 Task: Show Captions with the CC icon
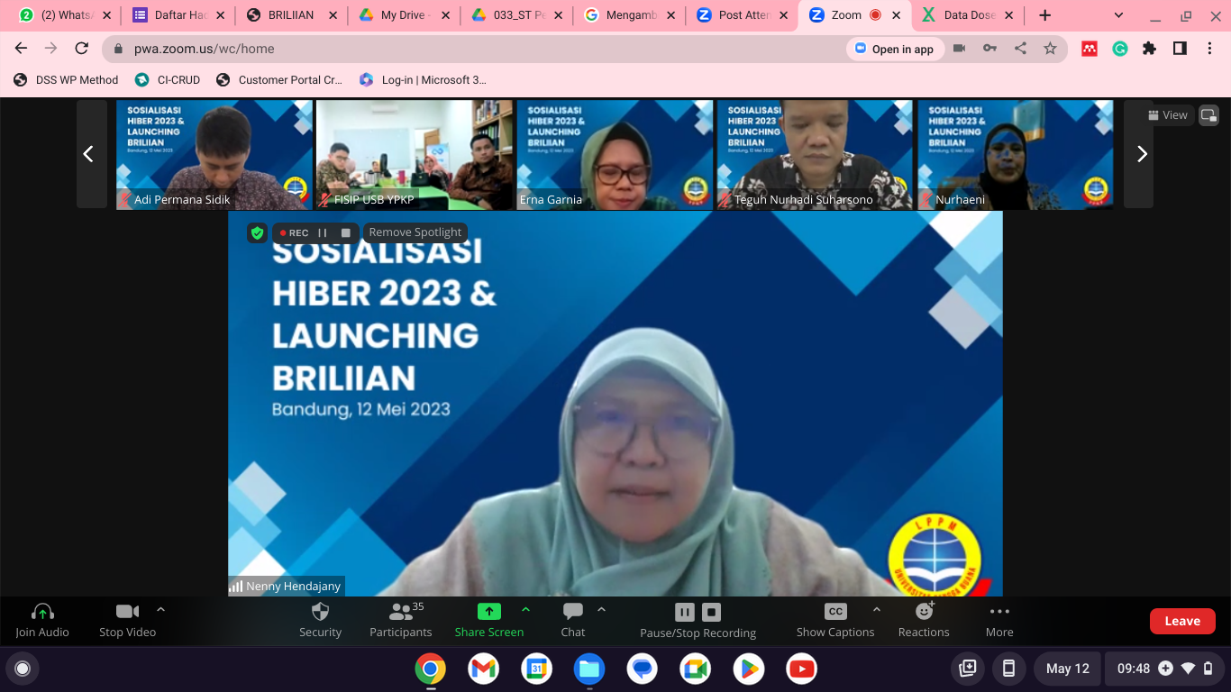pyautogui.click(x=835, y=612)
